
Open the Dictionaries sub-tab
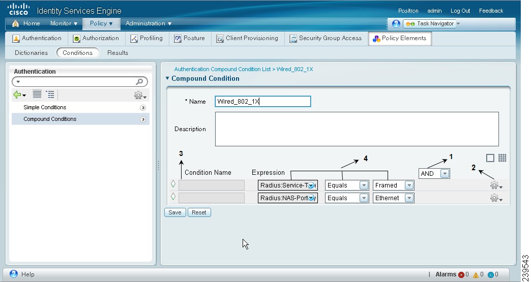click(31, 53)
